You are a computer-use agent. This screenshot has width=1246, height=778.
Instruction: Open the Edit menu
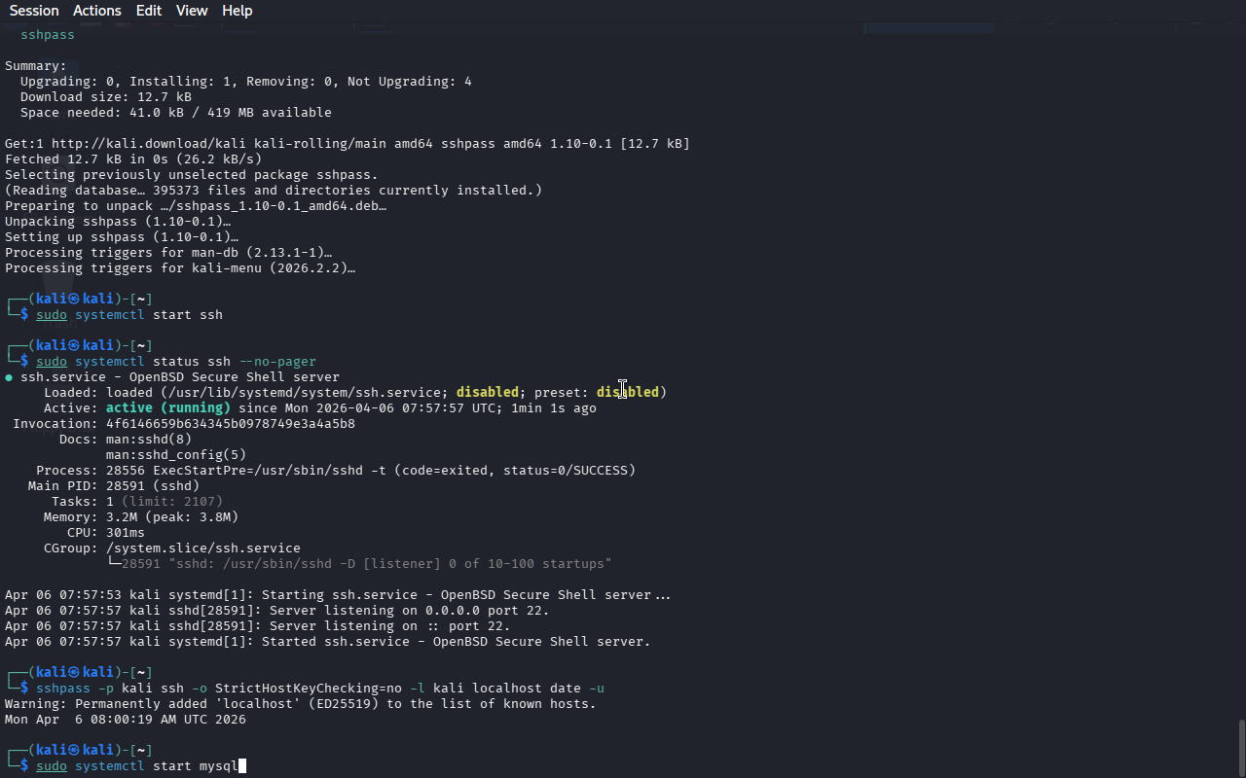pos(149,11)
